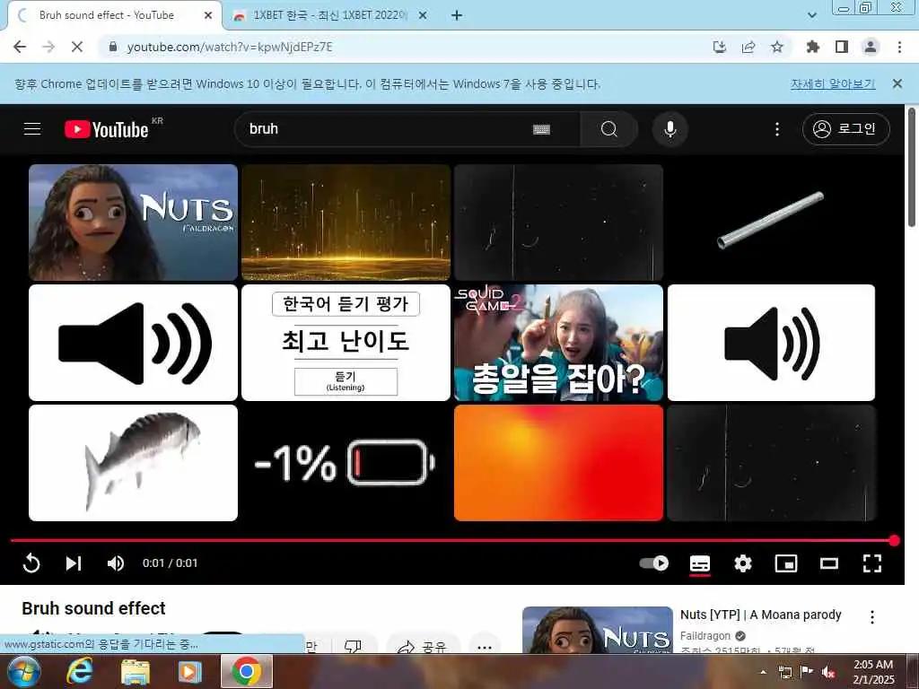Expand the tab search dropdown
Screen dimensions: 919x689
[x=811, y=16]
